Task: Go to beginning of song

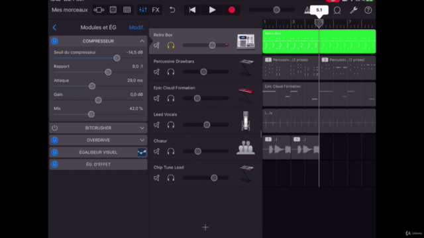Action: 192,10
